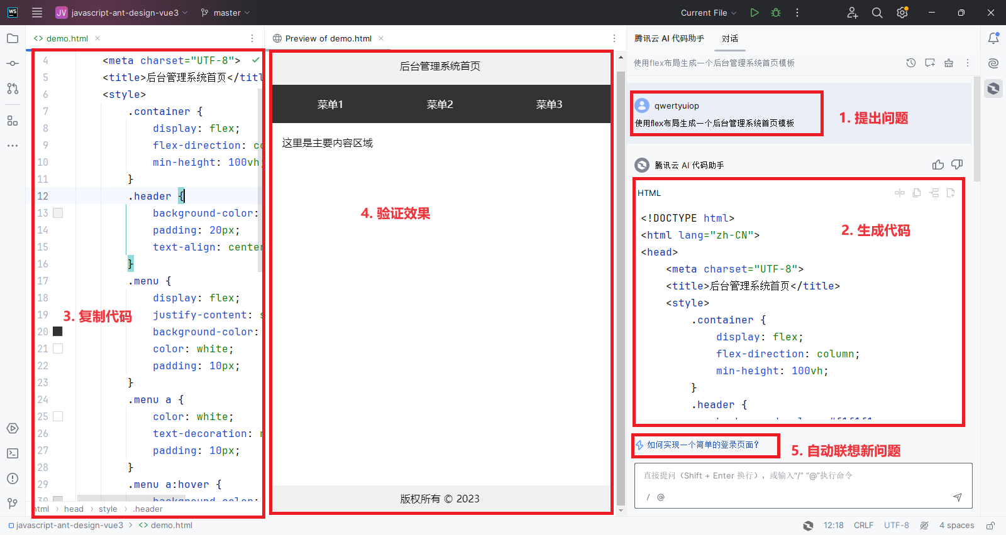The width and height of the screenshot is (1006, 535).
Task: Switch to the Preview of demo.html tab
Action: pos(328,38)
